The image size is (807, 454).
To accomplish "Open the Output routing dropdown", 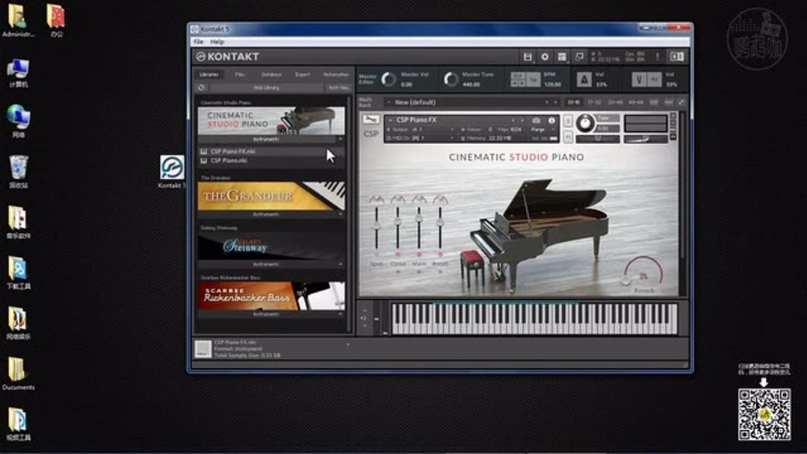I will (452, 128).
